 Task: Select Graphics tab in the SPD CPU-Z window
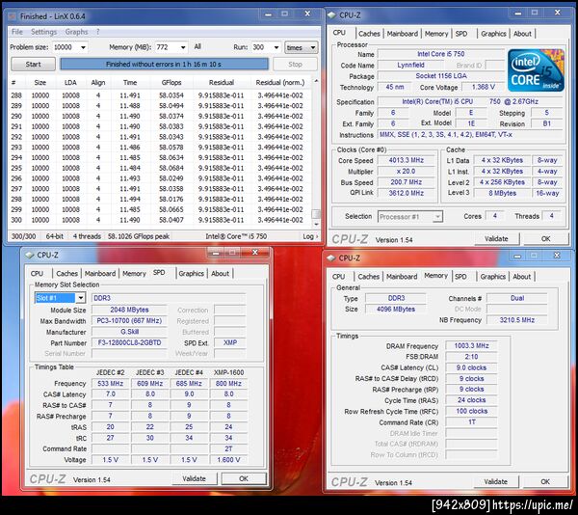click(x=191, y=273)
